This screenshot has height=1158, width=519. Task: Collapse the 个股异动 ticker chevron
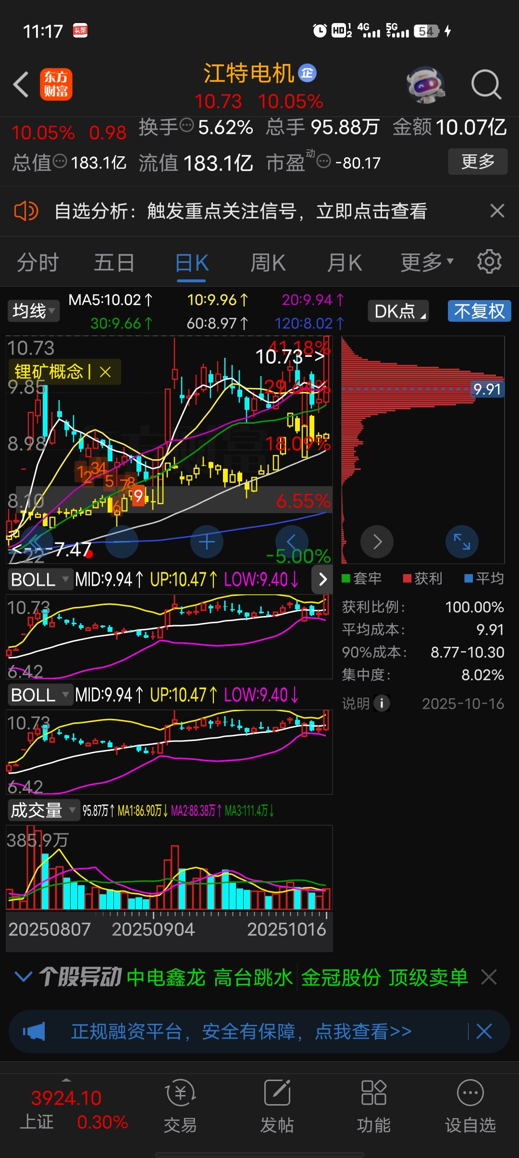pyautogui.click(x=23, y=977)
